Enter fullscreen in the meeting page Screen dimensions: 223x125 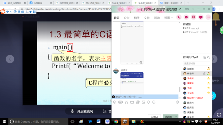[x=219, y=115]
